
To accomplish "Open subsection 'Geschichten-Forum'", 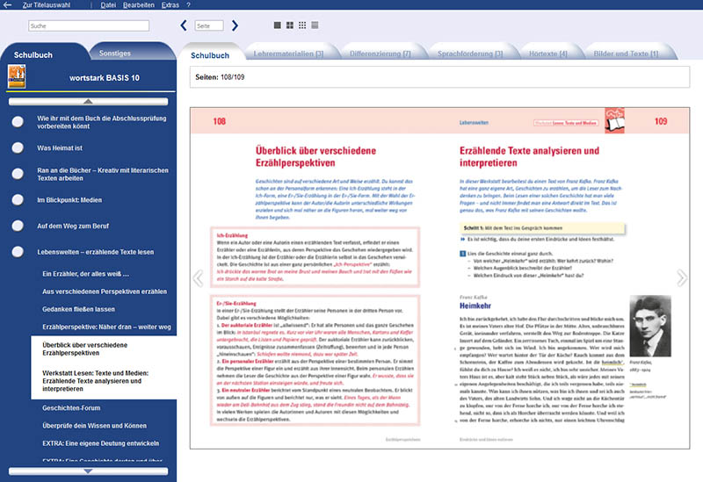I will [71, 407].
